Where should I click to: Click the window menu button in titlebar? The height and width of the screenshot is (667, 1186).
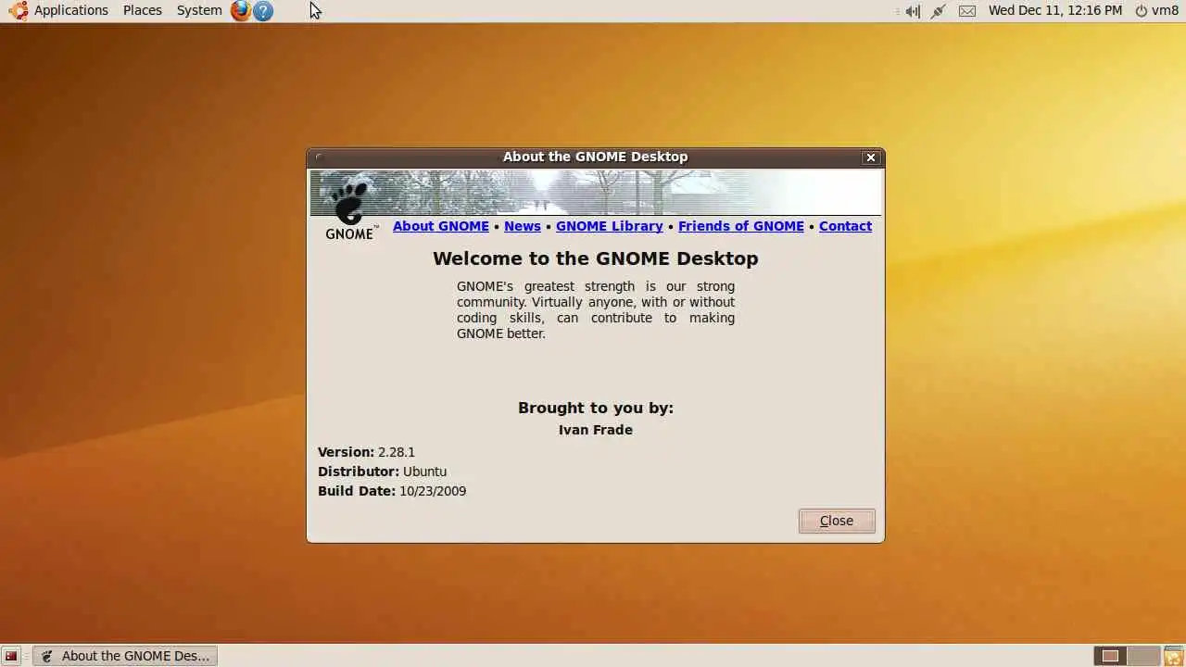[x=318, y=157]
